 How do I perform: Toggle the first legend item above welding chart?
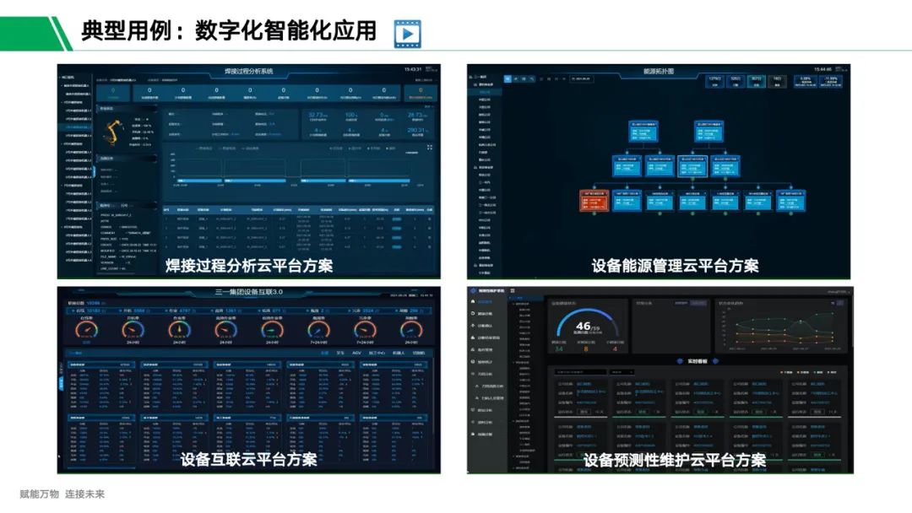click(203, 148)
